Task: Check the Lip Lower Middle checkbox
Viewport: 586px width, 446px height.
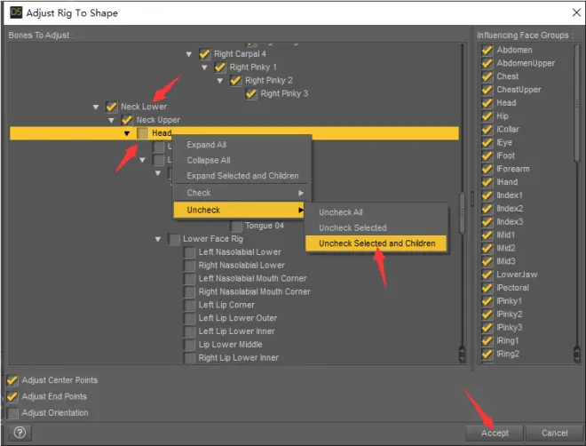Action: pyautogui.click(x=189, y=345)
